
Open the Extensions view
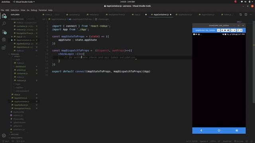click(4, 48)
